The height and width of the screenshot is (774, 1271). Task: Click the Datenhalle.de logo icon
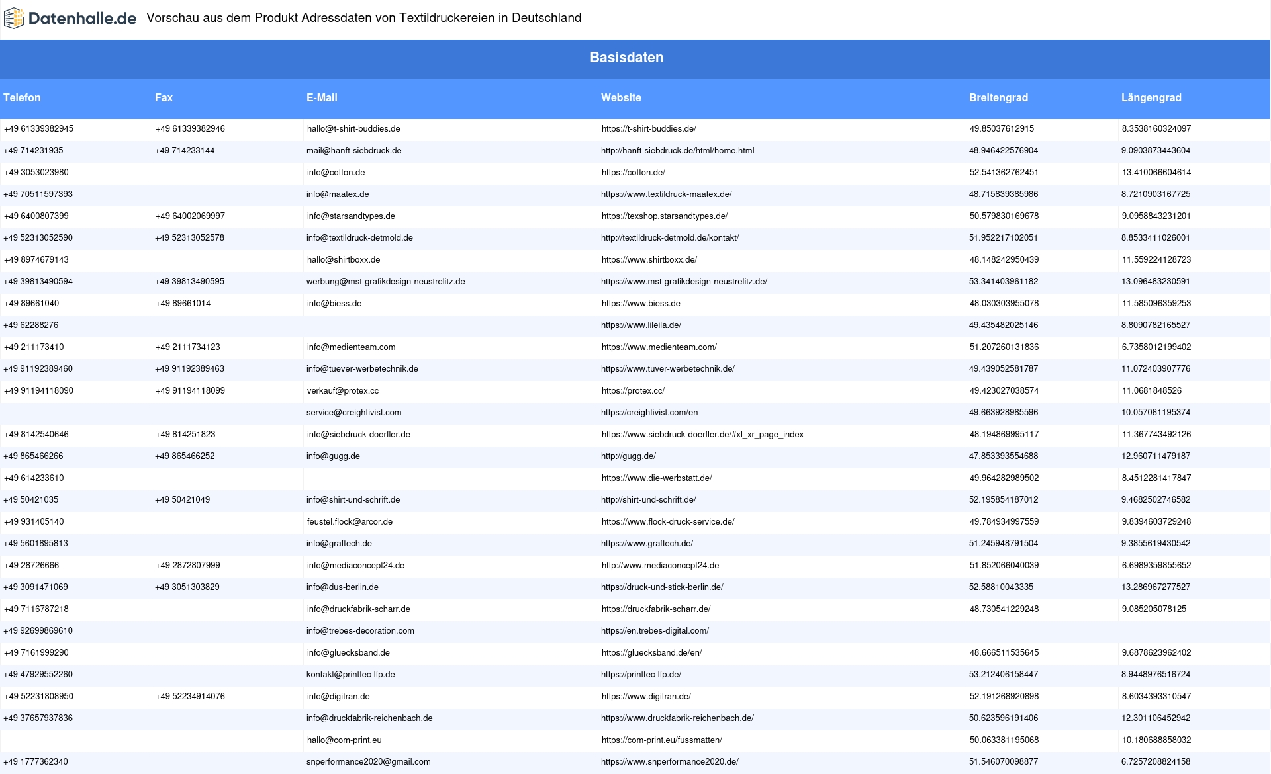(x=14, y=19)
